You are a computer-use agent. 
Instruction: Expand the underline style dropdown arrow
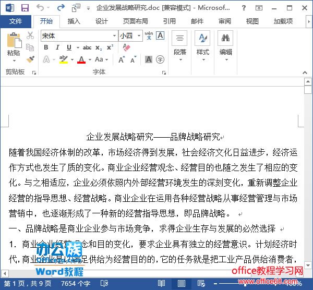click(x=78, y=47)
